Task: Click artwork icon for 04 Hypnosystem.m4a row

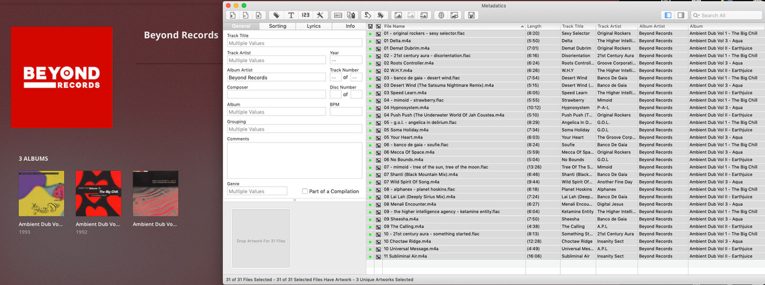Action: [x=378, y=108]
